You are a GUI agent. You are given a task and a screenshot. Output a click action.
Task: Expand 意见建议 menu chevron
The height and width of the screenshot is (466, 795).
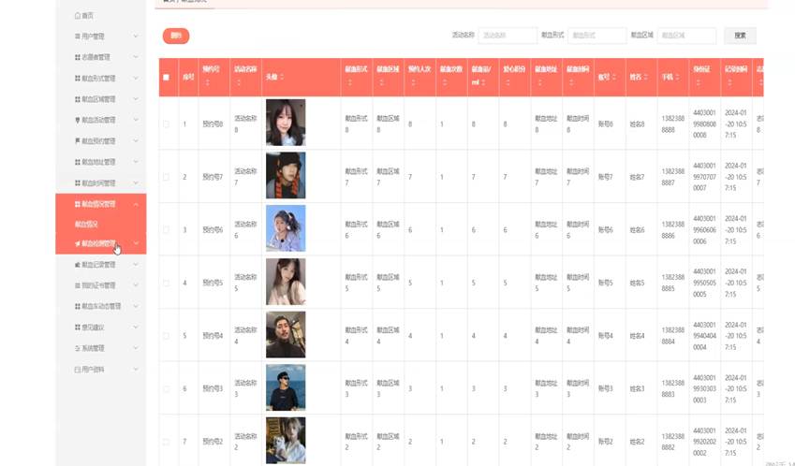click(136, 328)
